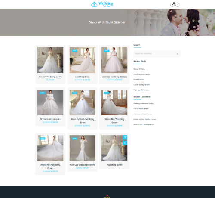Screen dimensions: 215x198
Task: Open the Pearls Pattern recent post
Action: point(139,80)
